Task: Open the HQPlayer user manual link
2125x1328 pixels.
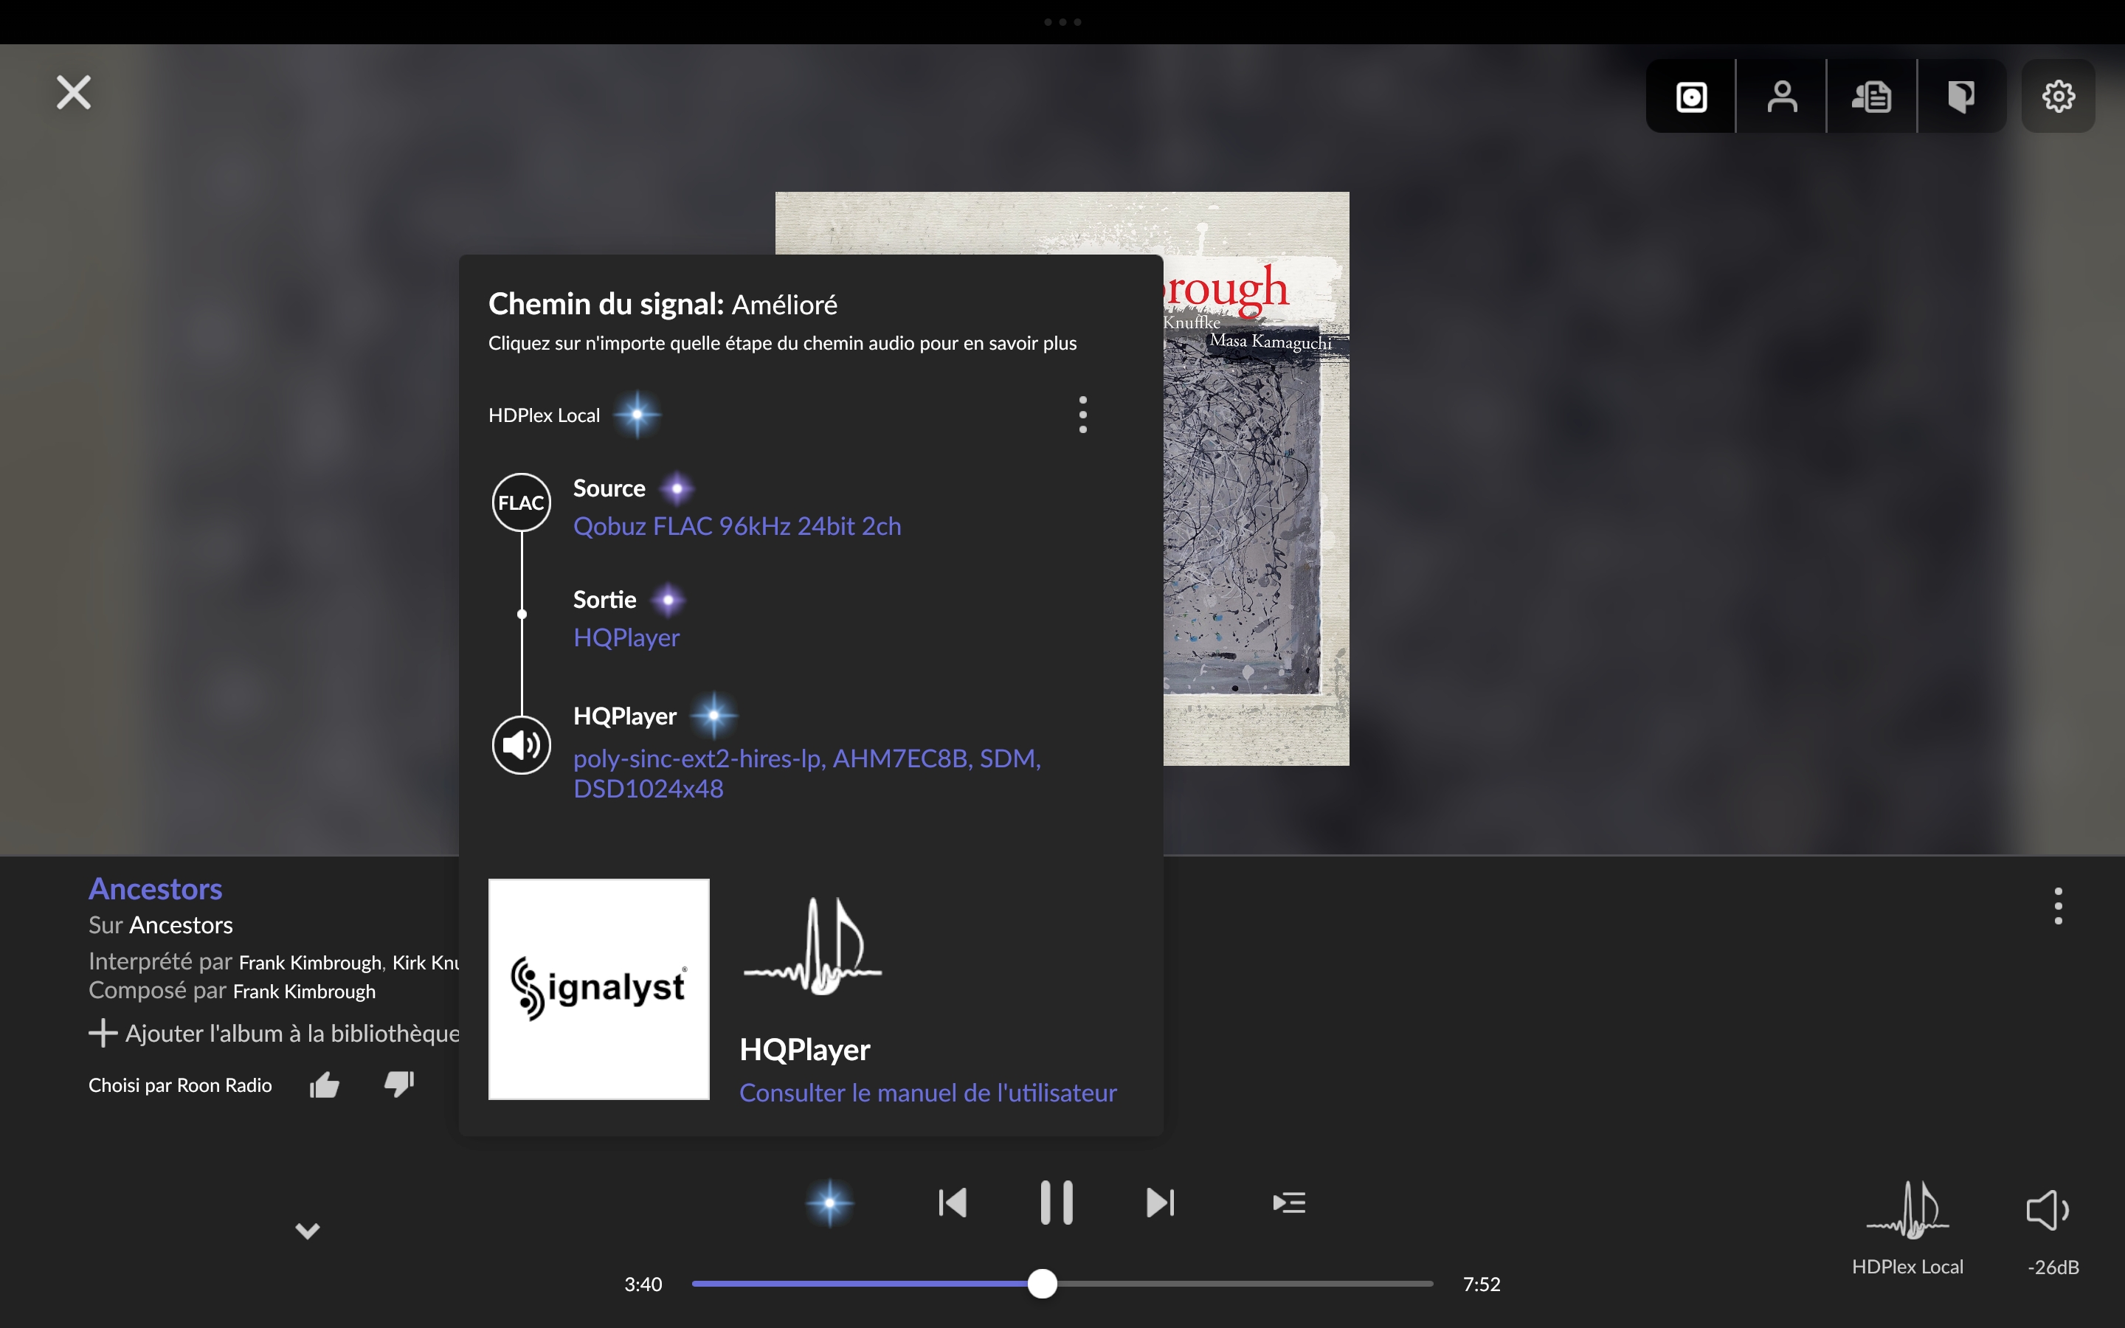Action: pos(927,1093)
